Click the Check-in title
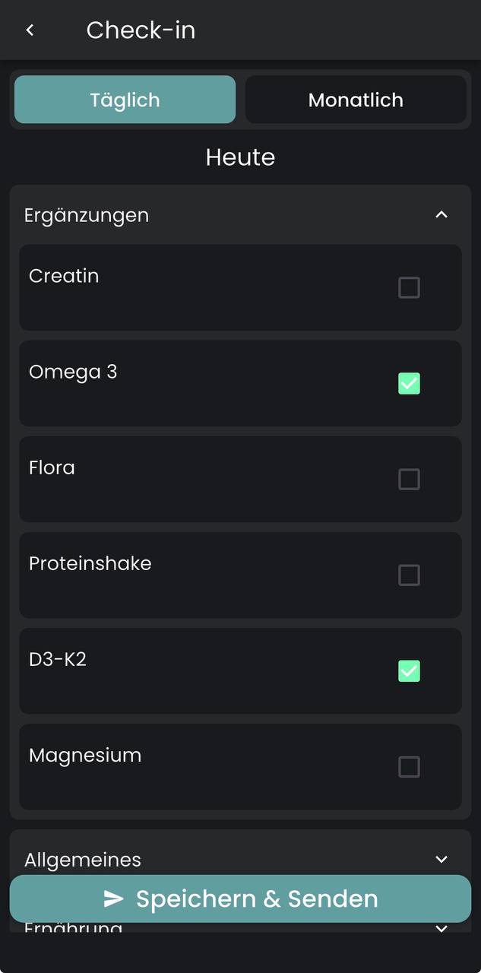The height and width of the screenshot is (973, 481). [141, 30]
